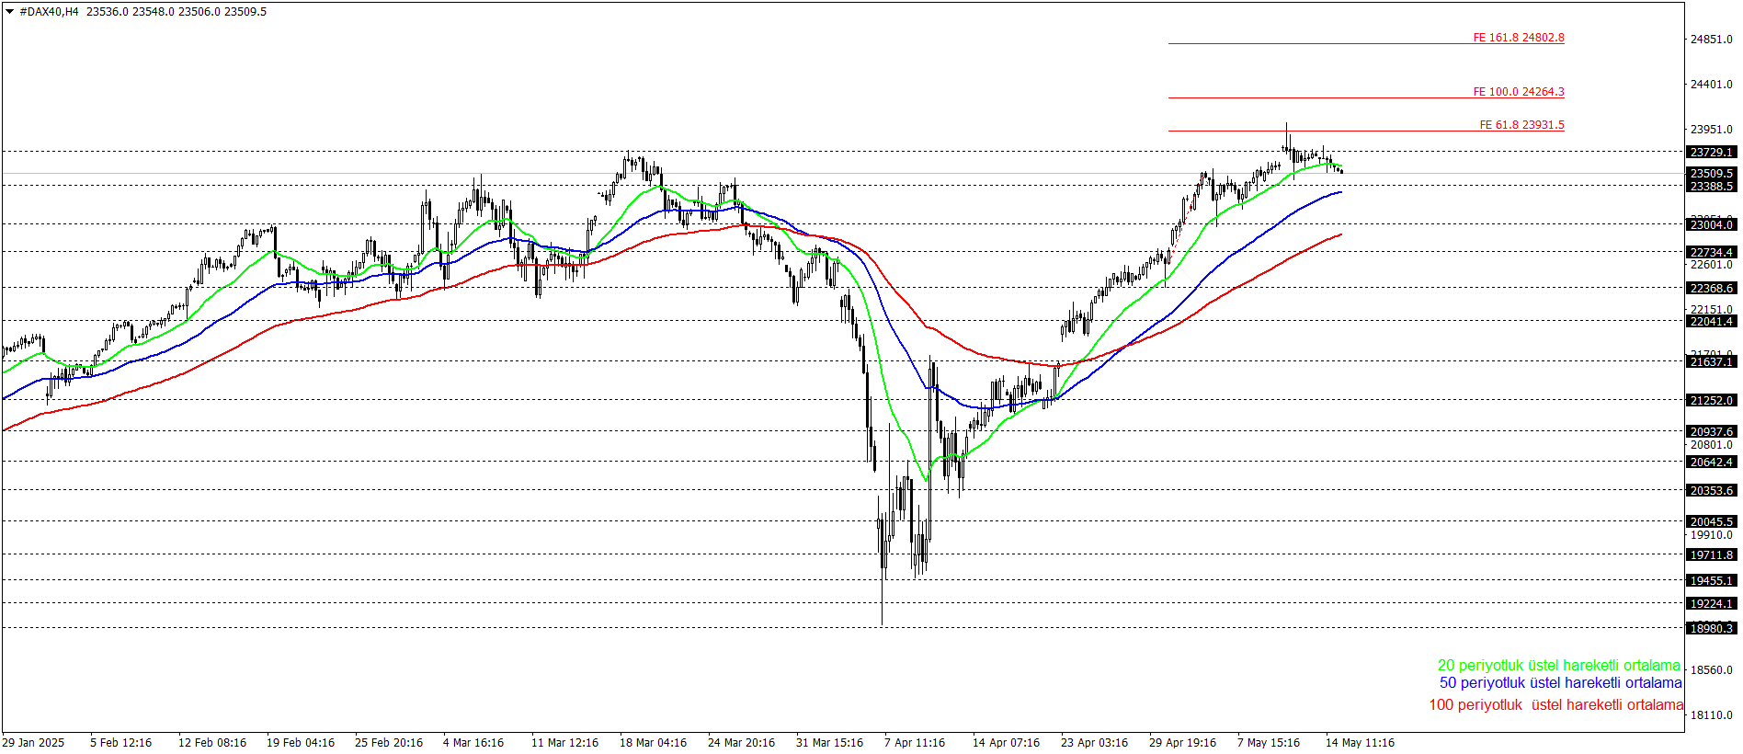Select the 20045.5 price level tag
Image resolution: width=1743 pixels, height=754 pixels.
click(x=1711, y=522)
